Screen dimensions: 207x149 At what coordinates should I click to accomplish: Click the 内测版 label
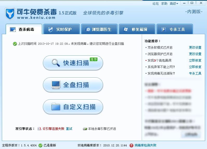pyautogui.click(x=194, y=12)
